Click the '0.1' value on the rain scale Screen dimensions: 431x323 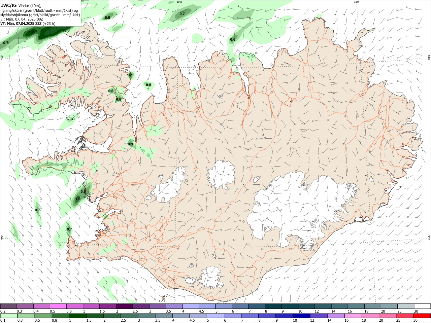tap(3, 321)
